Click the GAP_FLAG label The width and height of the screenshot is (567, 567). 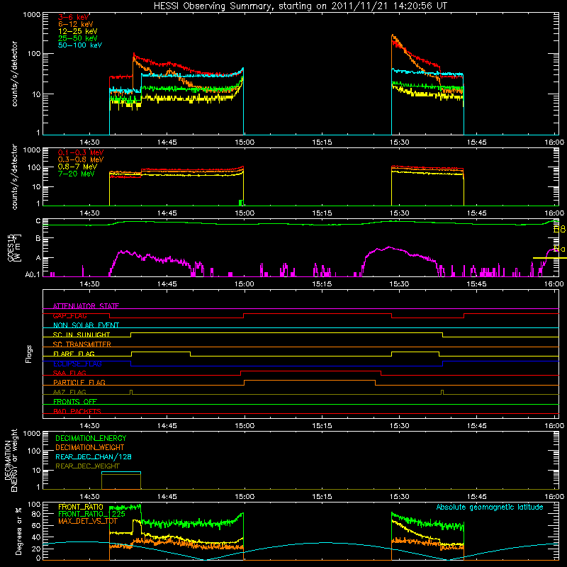pos(69,315)
